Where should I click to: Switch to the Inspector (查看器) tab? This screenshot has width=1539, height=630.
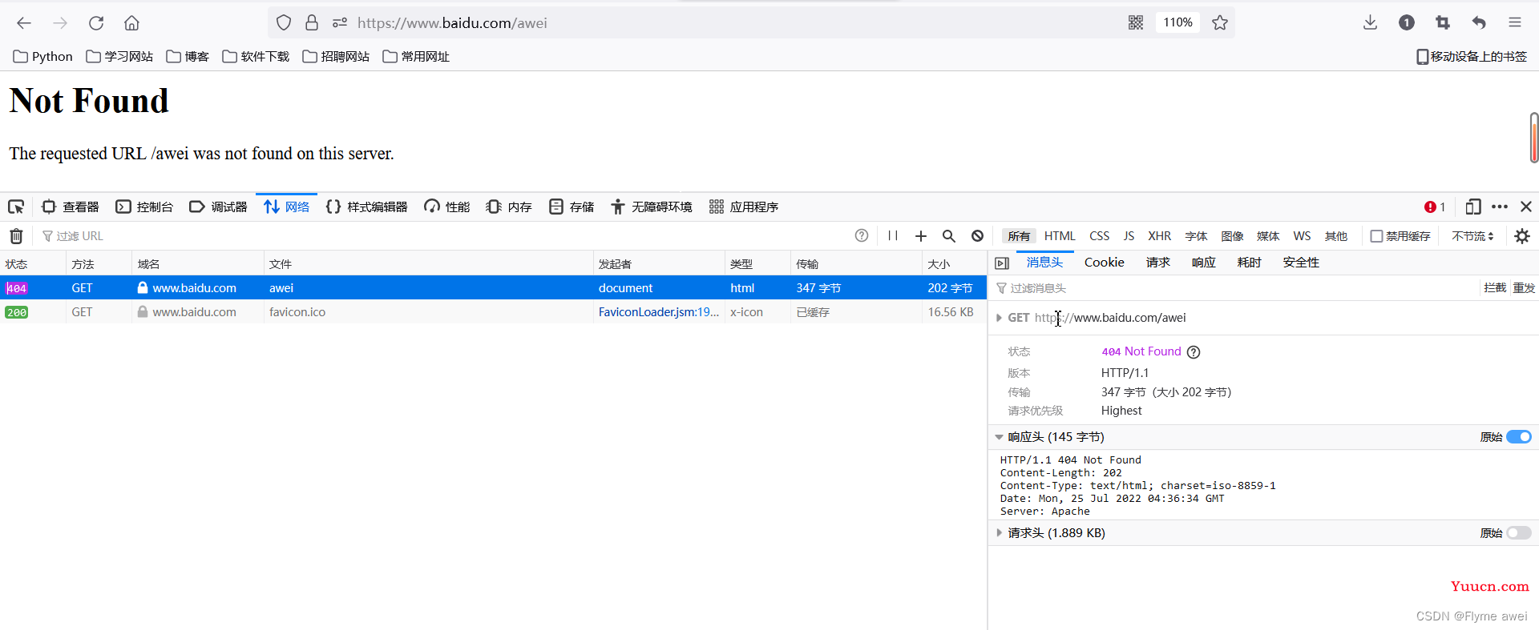[x=71, y=207]
